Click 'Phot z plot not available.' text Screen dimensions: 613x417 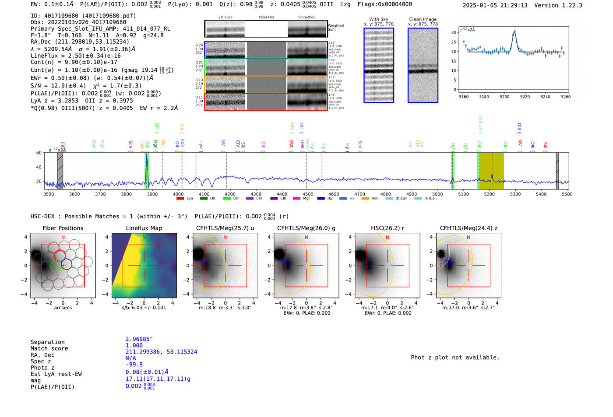pos(455,357)
